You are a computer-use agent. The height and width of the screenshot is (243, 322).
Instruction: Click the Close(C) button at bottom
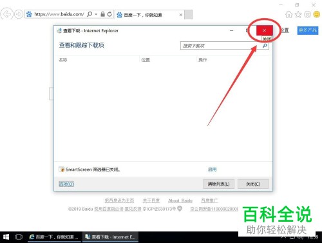coord(253,184)
